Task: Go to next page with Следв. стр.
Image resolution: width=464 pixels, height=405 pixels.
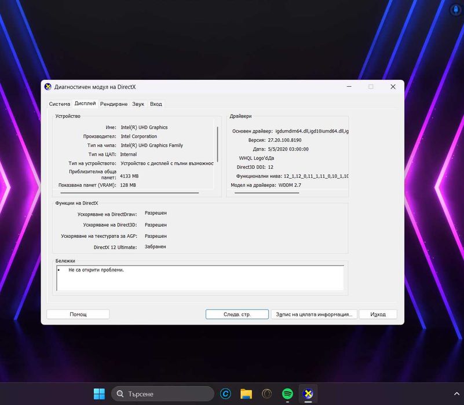Action: click(237, 314)
